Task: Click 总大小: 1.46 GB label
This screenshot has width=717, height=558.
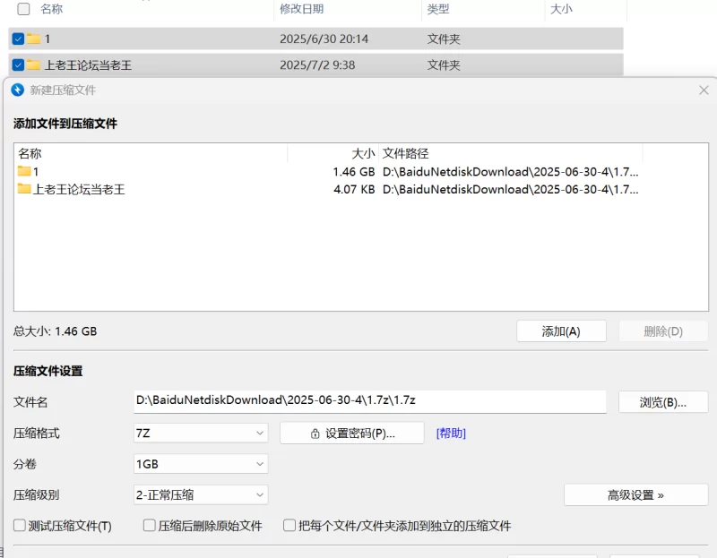Action: pos(55,331)
